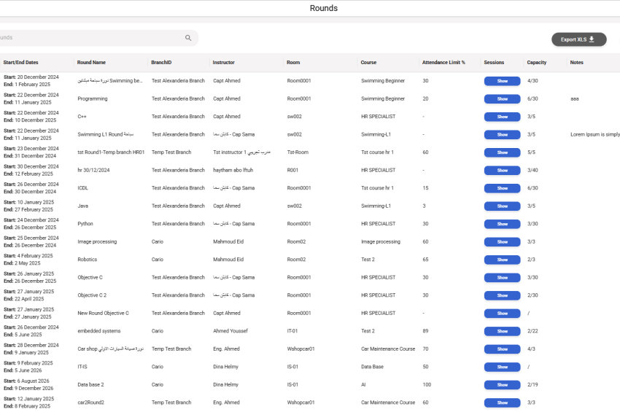Click the search magnifier icon
The width and height of the screenshot is (620, 412).
coord(188,38)
